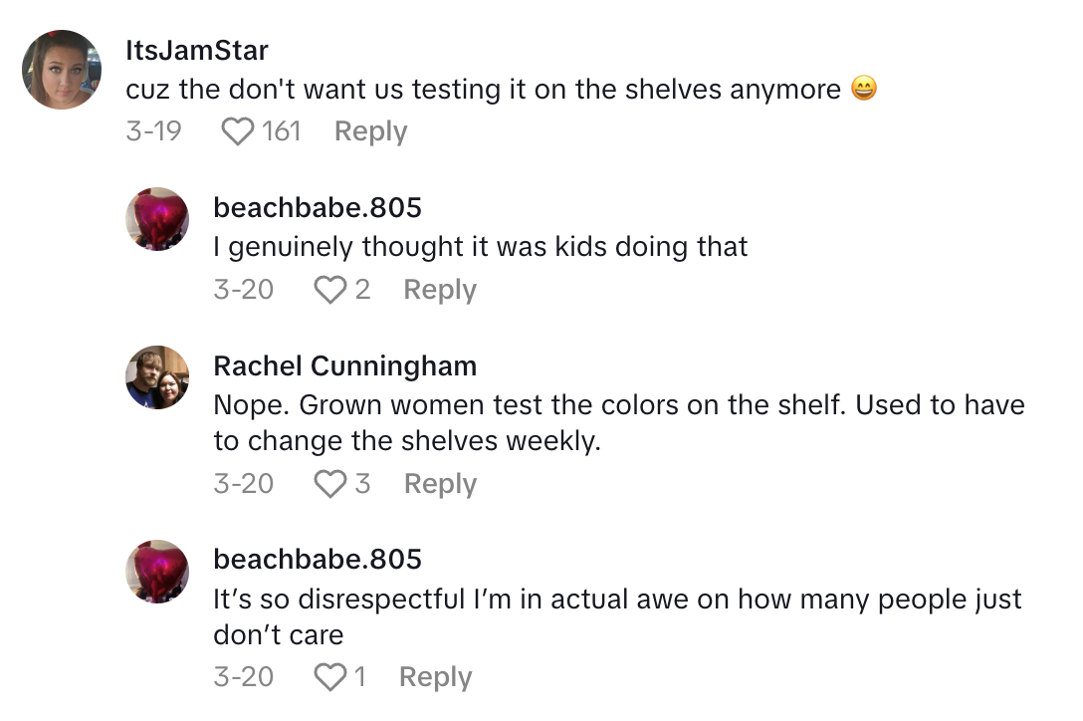
Task: Click the 161 likes count
Action: coord(282,131)
